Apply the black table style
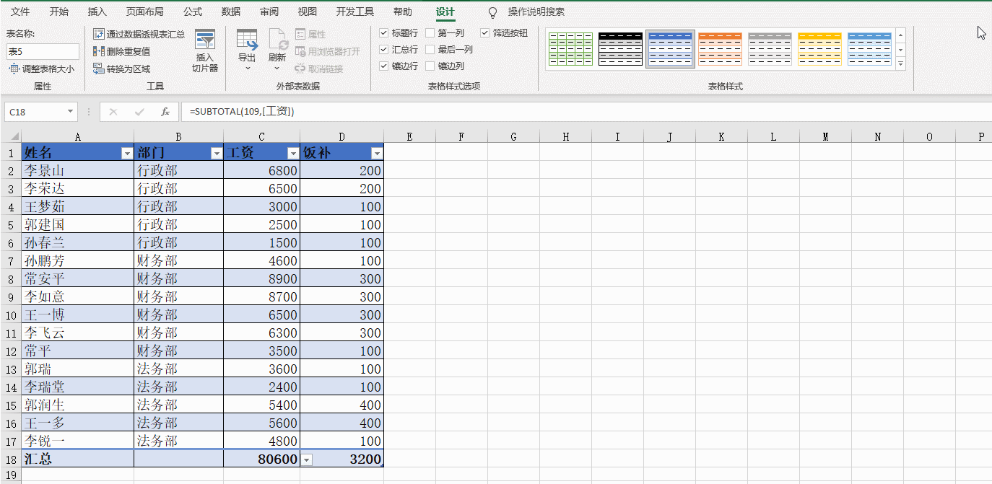Image resolution: width=992 pixels, height=484 pixels. click(x=620, y=49)
